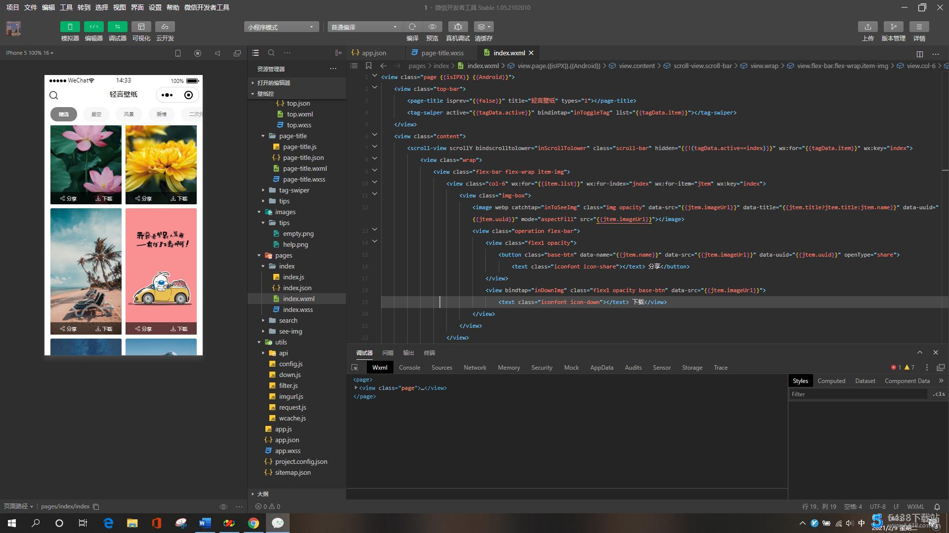Click the Preview eye icon in toolbar

point(432,27)
